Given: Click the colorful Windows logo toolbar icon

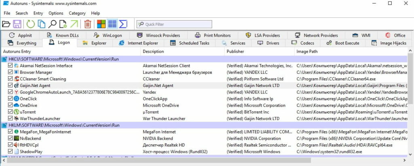Looking at the screenshot, I should click(x=101, y=24).
